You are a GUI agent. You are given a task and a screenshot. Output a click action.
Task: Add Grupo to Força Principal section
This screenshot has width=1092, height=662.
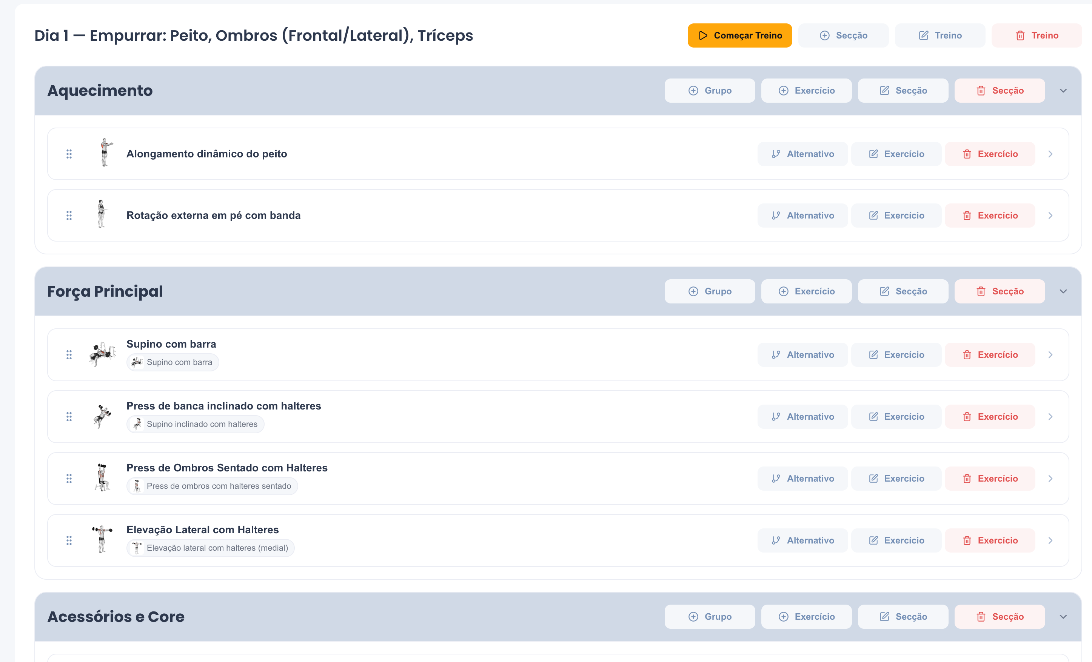(x=710, y=291)
